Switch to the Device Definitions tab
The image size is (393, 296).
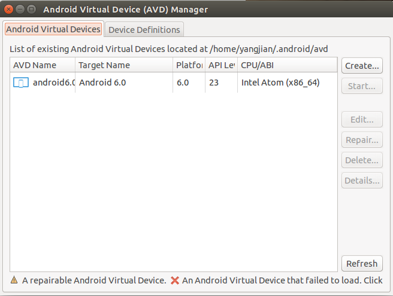click(144, 29)
